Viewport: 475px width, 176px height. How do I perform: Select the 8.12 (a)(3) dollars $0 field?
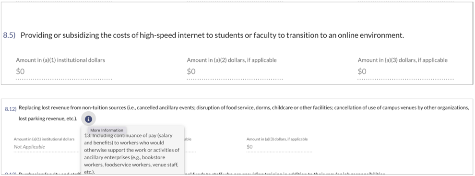click(x=279, y=147)
